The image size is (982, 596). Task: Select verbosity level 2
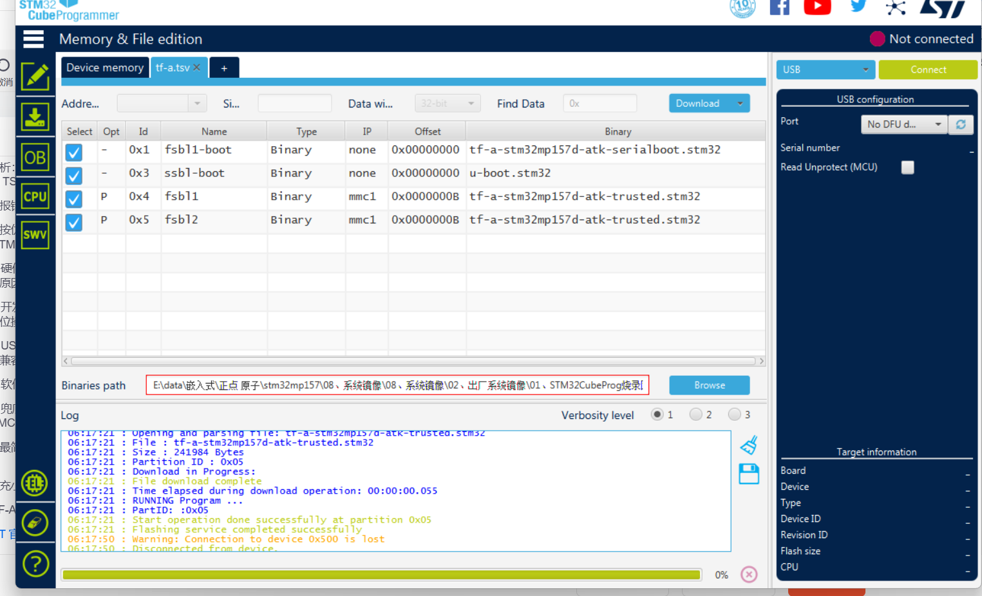click(x=695, y=414)
